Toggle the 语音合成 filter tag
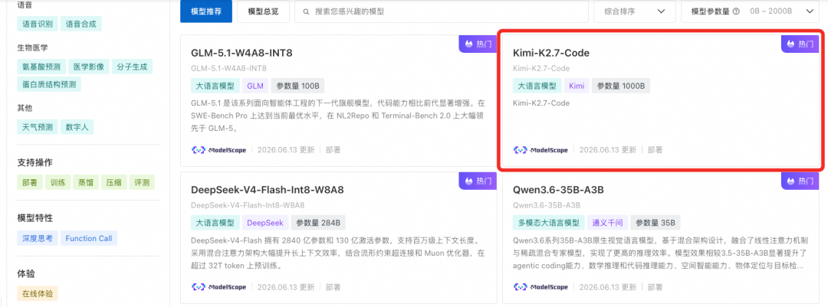The width and height of the screenshot is (828, 307). (x=81, y=24)
